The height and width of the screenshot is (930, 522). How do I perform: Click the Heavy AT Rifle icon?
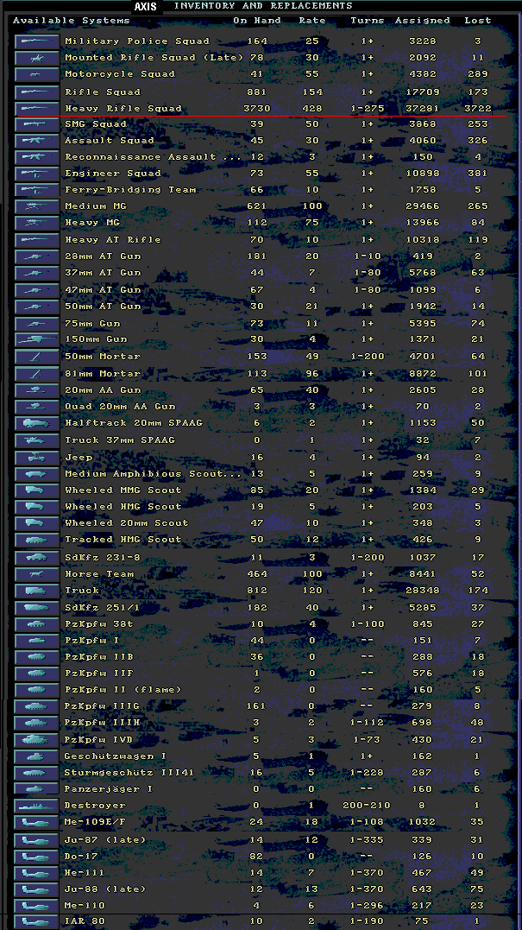pos(37,239)
